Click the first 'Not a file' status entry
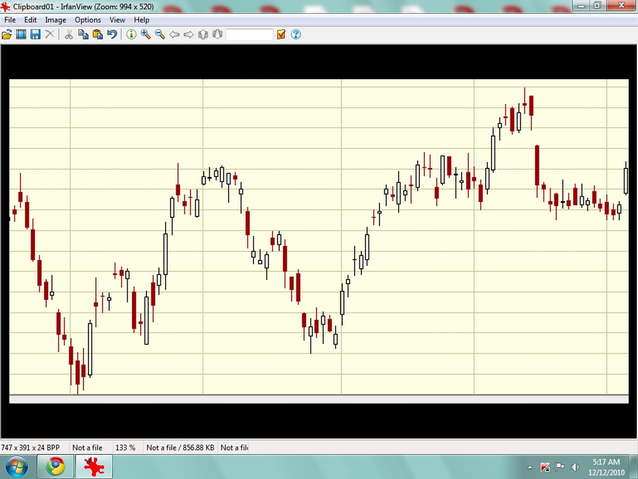 pos(87,448)
